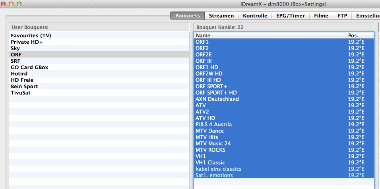Viewport: 380px width, 189px height.
Task: Select the ORF2 channel row
Action: point(284,48)
